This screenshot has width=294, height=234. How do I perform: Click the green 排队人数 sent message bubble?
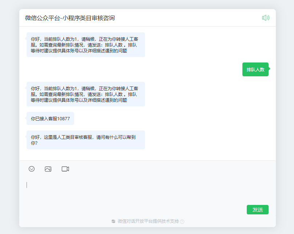(x=255, y=69)
